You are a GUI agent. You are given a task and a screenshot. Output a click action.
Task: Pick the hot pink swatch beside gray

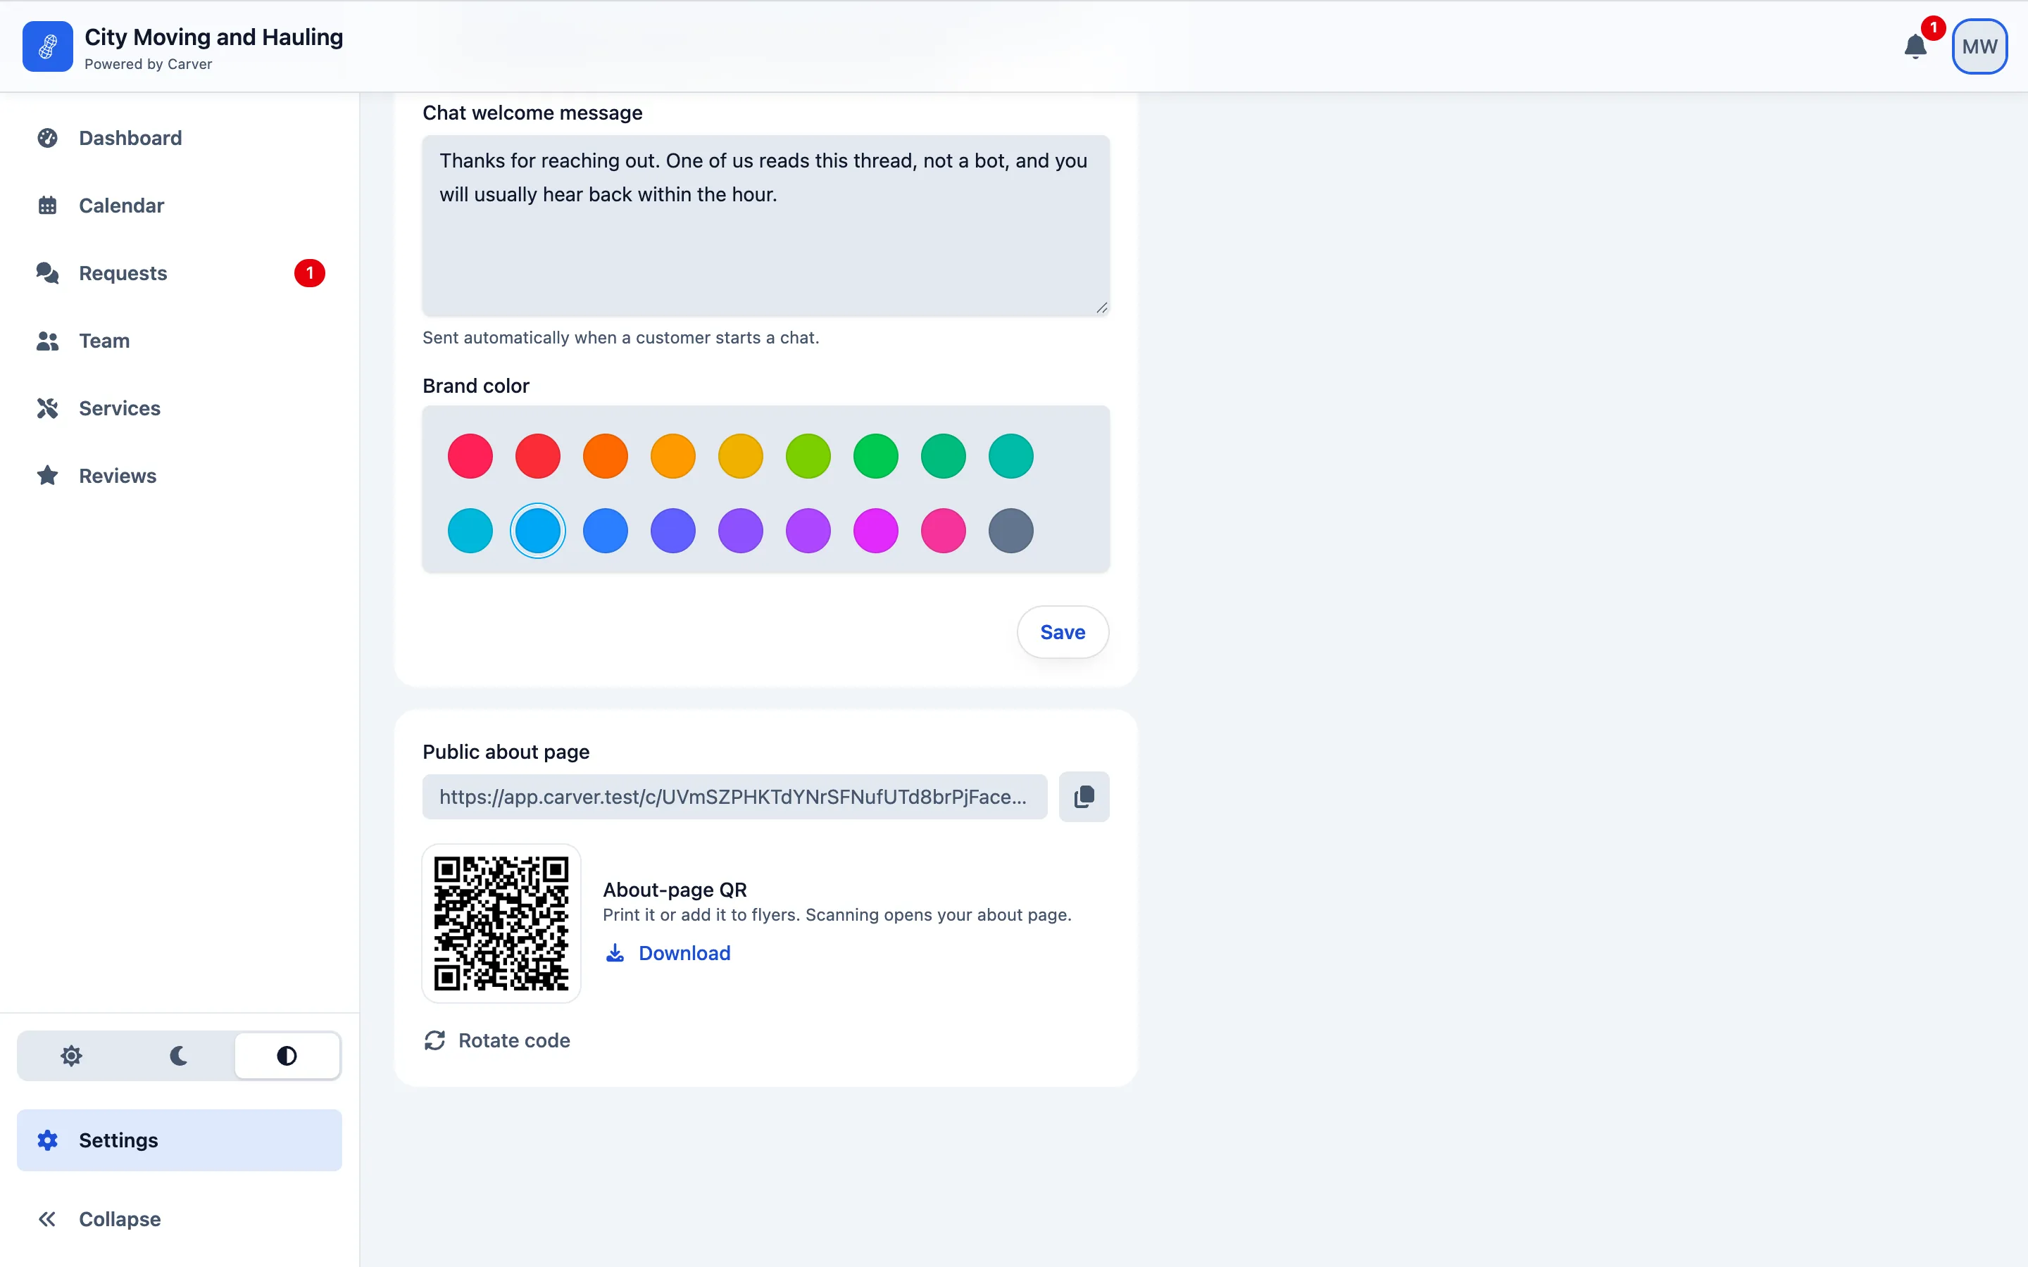(x=943, y=531)
